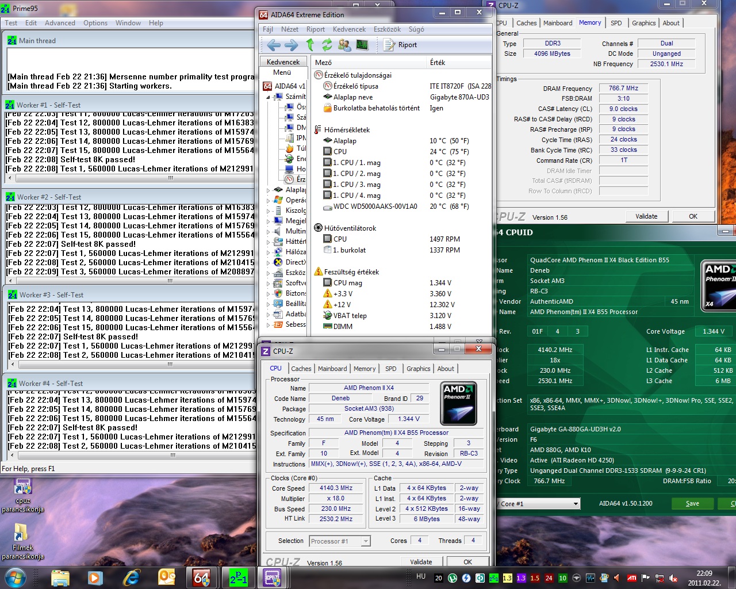The image size is (736, 589).
Task: Open Windows Media Player from taskbar
Action: point(95,577)
